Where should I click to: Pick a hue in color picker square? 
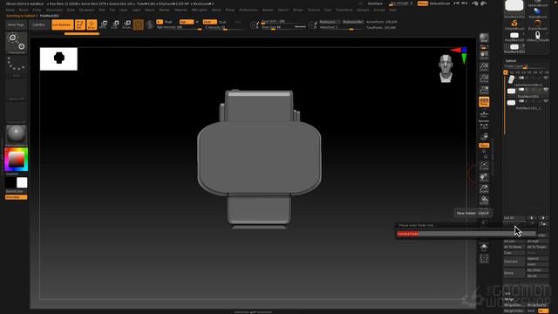[x=17, y=160]
